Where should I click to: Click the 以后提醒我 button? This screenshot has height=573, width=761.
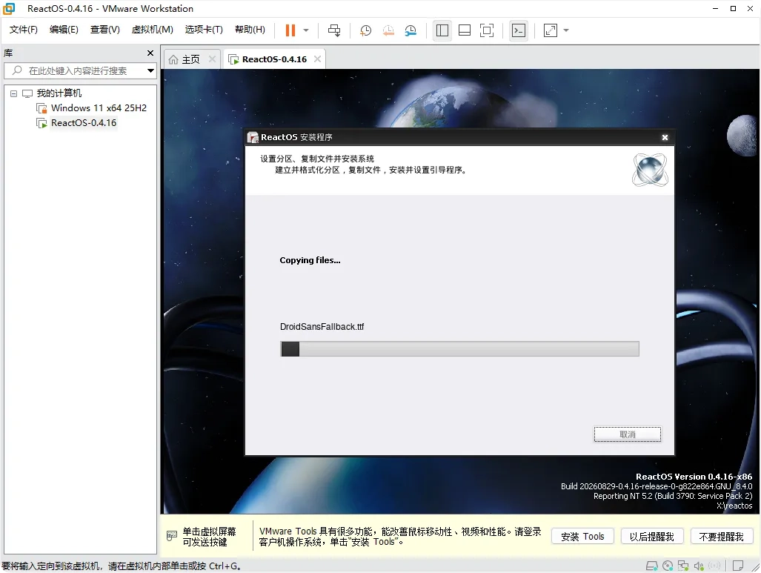pos(652,537)
